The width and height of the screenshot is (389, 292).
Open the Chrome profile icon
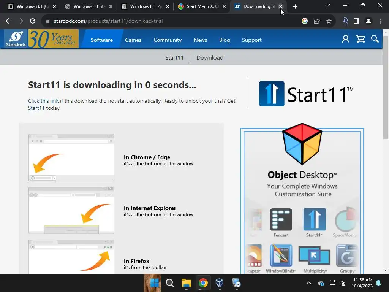[x=368, y=21]
